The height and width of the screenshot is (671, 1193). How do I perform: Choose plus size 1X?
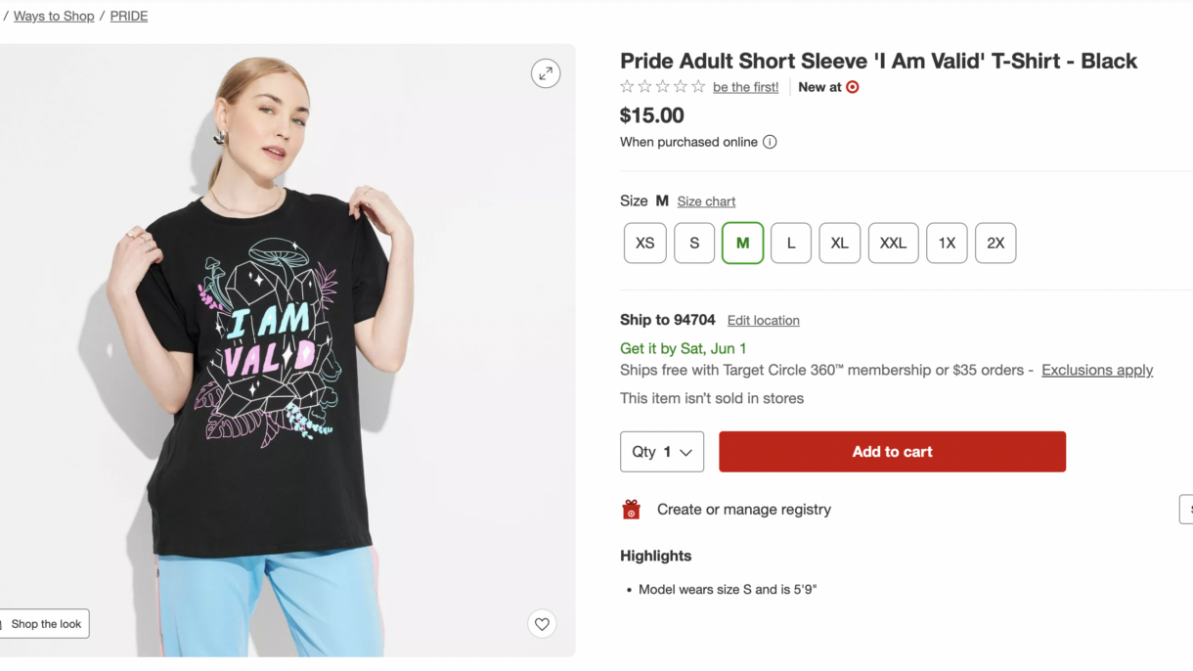pyautogui.click(x=947, y=244)
